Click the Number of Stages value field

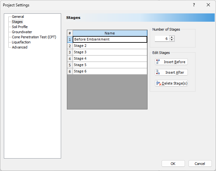tap(162, 39)
